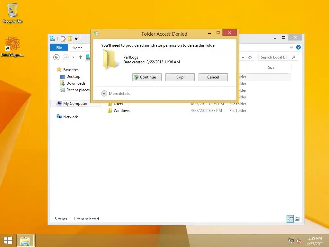
Task: Switch to Large icons view in status bar
Action: pyautogui.click(x=297, y=219)
